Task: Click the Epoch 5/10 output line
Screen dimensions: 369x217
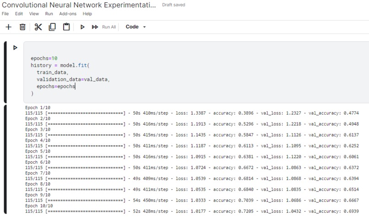Action: click(x=38, y=151)
